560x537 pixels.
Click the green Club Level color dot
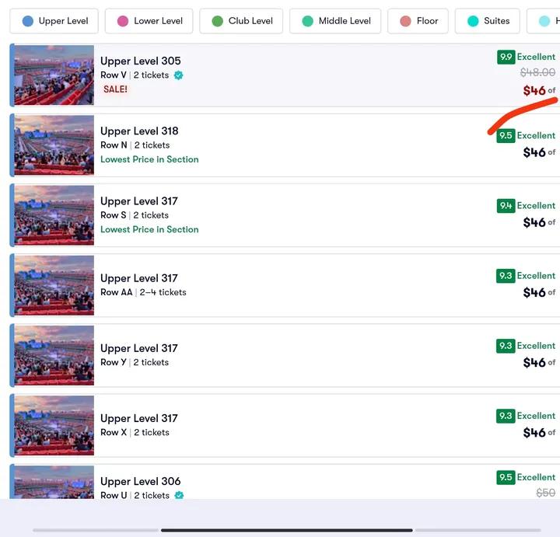tap(217, 21)
